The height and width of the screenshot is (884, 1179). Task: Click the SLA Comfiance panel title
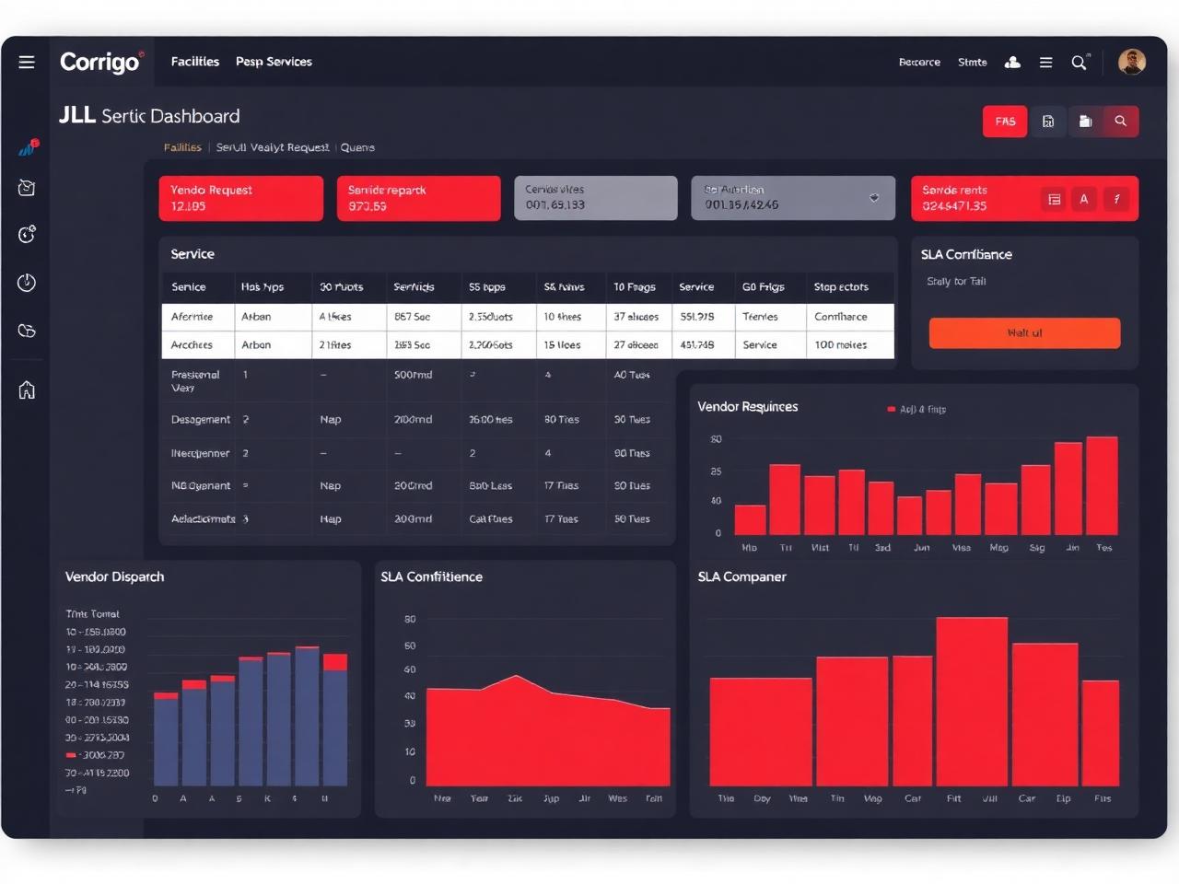(966, 255)
